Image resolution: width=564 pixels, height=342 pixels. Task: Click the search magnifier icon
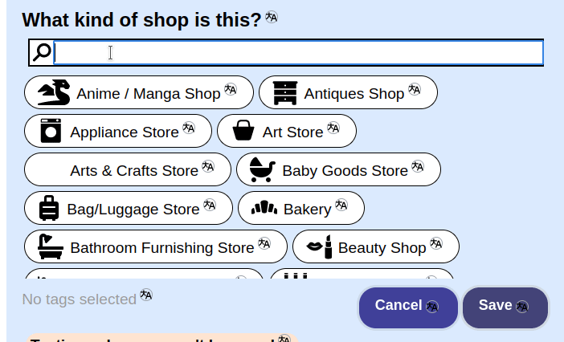[x=42, y=53]
